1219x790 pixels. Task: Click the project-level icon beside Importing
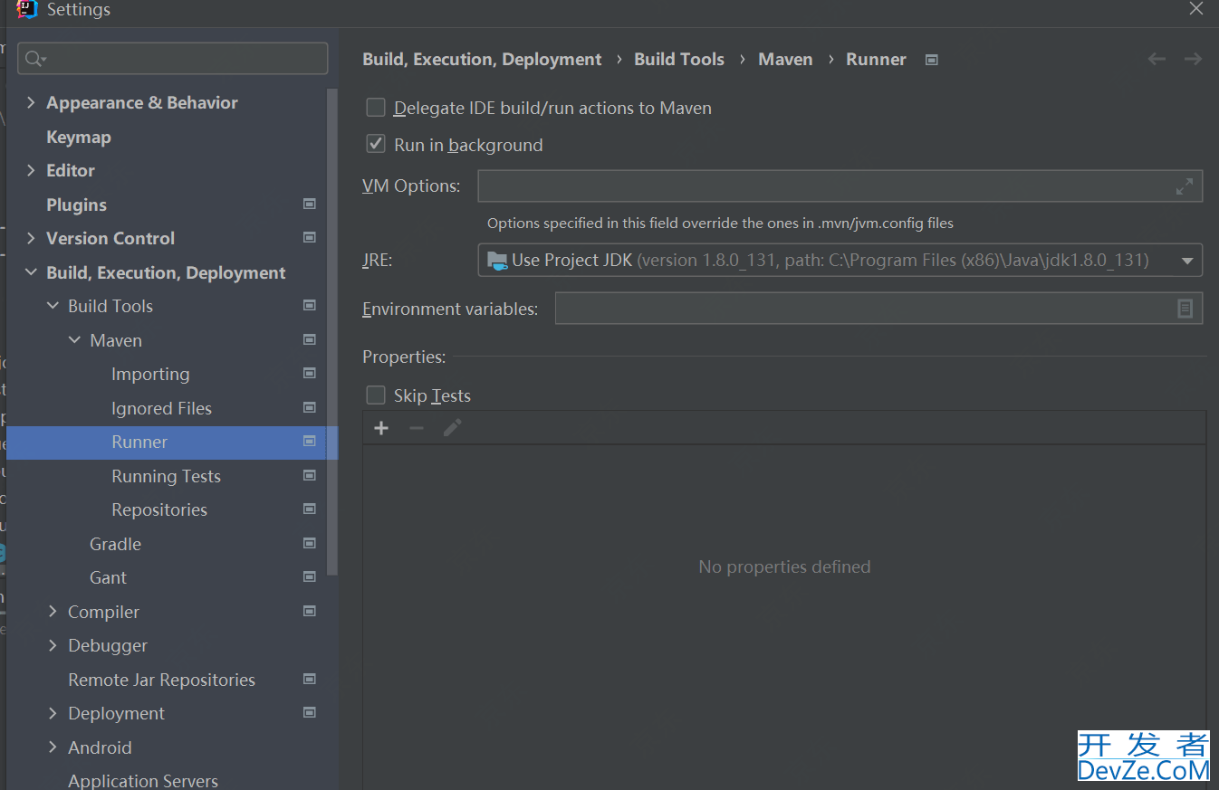click(310, 374)
